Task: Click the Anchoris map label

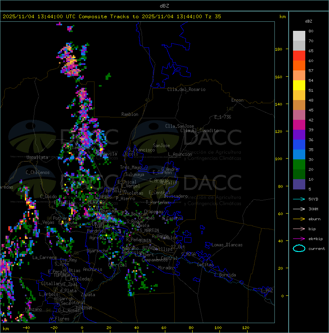Action: [93, 269]
